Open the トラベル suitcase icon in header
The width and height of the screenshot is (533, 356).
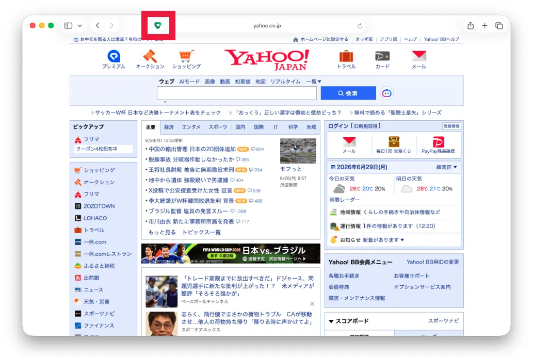click(346, 59)
